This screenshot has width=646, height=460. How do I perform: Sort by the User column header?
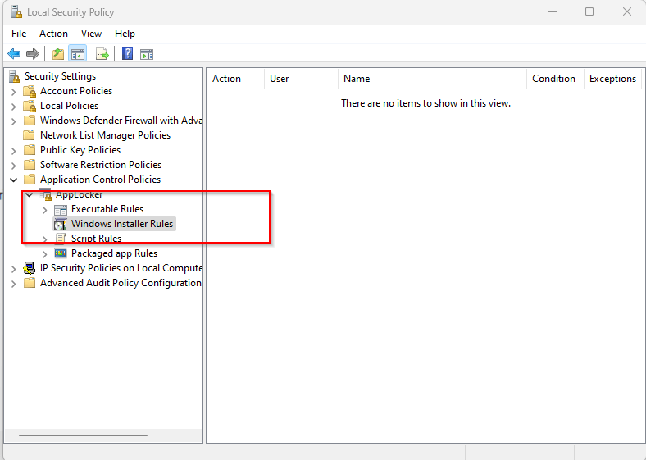pos(301,79)
